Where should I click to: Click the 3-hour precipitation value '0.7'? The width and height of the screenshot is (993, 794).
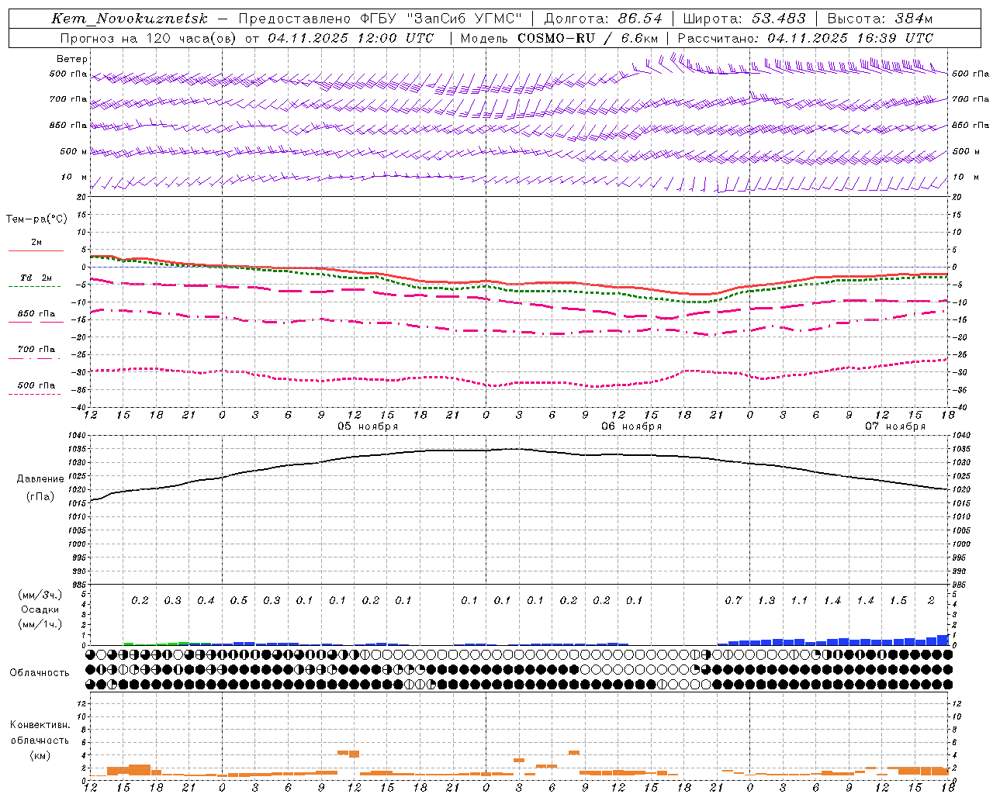click(x=733, y=600)
